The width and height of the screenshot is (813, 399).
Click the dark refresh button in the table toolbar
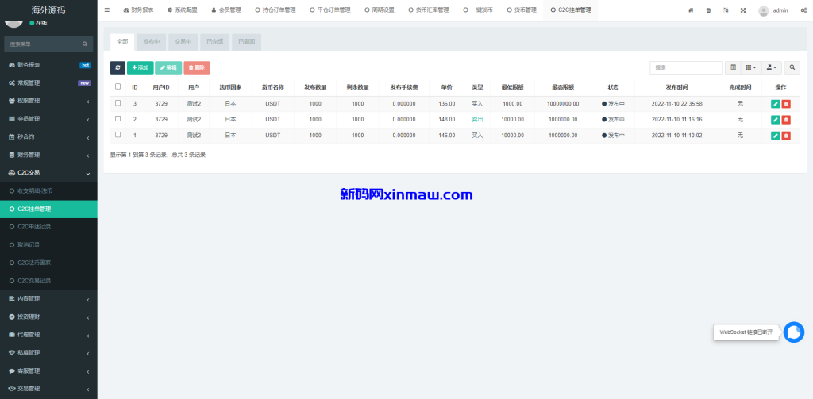118,68
